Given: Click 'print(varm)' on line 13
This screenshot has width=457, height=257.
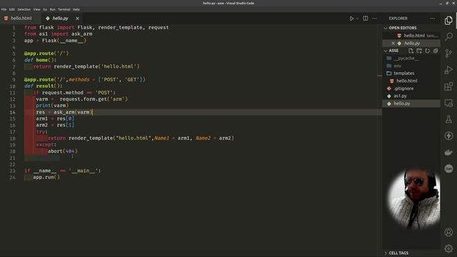Looking at the screenshot, I should click(52, 106).
